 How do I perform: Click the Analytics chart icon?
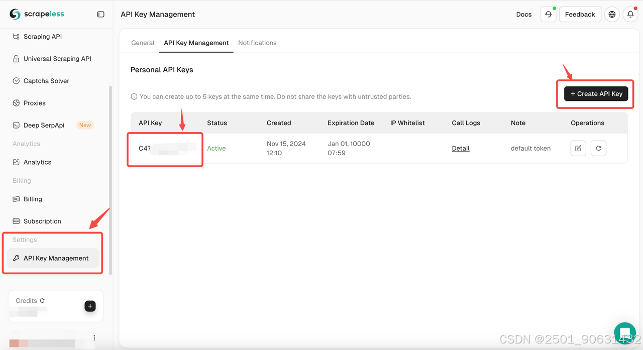click(16, 162)
